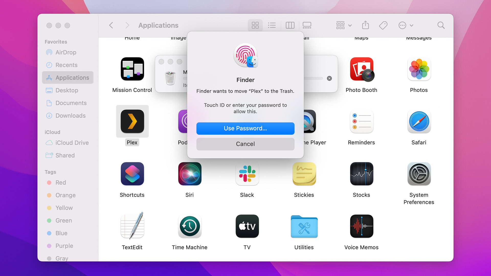Open the group-by dropdown menu
Image resolution: width=491 pixels, height=276 pixels.
pyautogui.click(x=344, y=25)
